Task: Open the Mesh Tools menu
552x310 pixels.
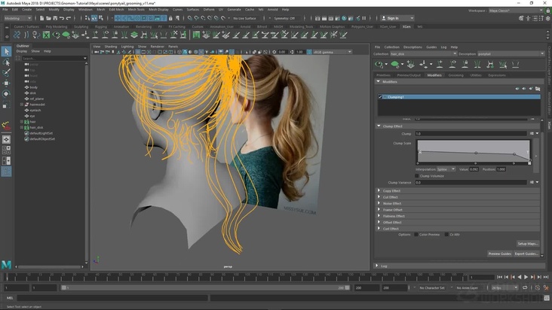Action: click(x=136, y=10)
